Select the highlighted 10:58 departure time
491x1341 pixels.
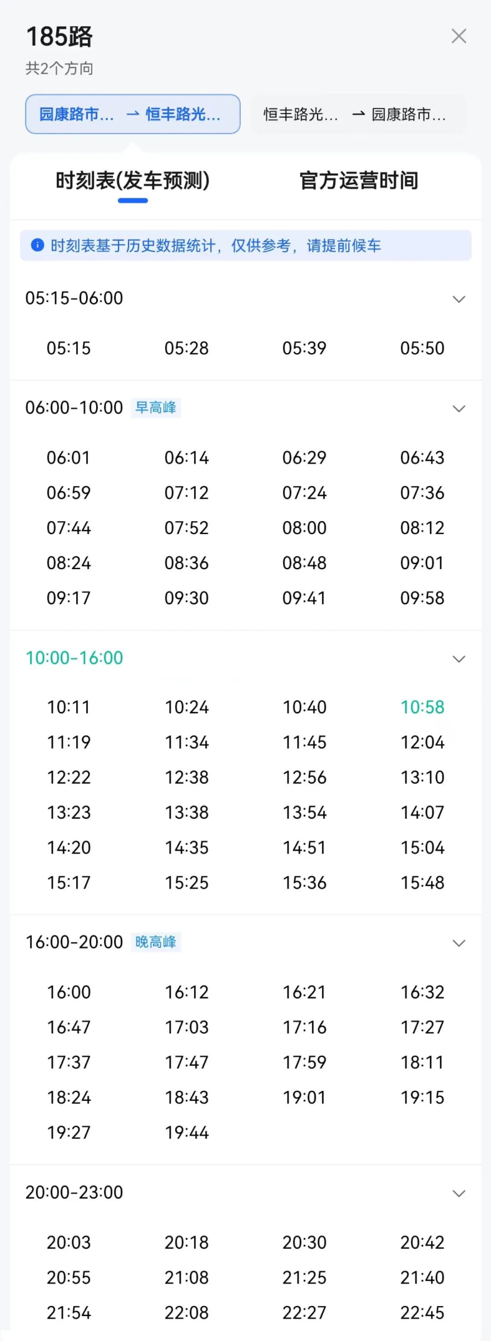pyautogui.click(x=422, y=707)
